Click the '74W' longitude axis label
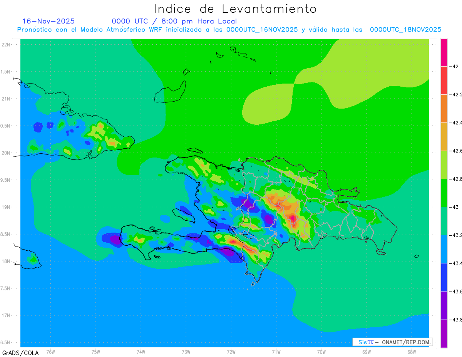The height and width of the screenshot is (357, 462). tap(141, 352)
